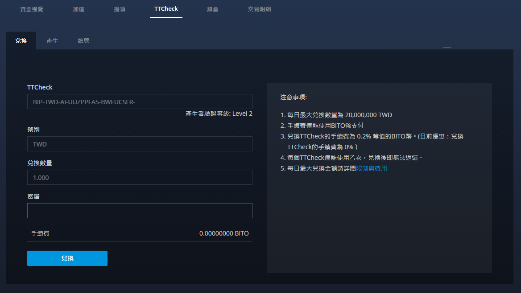Focus the 密鑰 secret key field
Image resolution: width=521 pixels, height=293 pixels.
point(140,211)
